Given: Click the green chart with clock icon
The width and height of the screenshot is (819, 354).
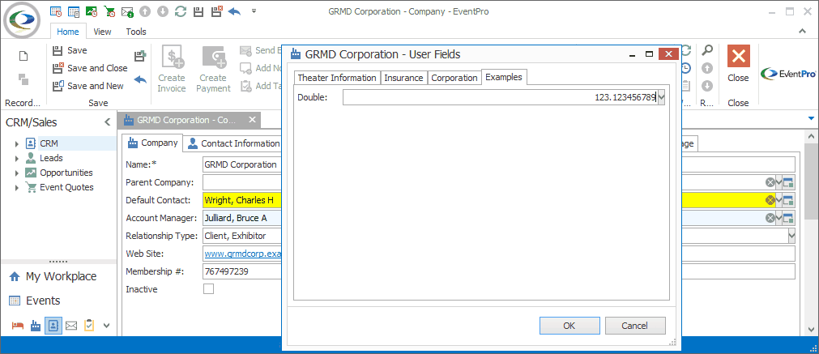Looking at the screenshot, I should (92, 11).
